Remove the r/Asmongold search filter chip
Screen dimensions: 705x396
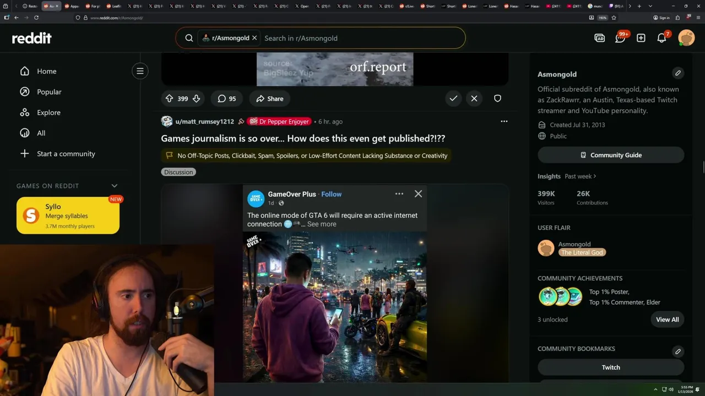click(x=254, y=38)
